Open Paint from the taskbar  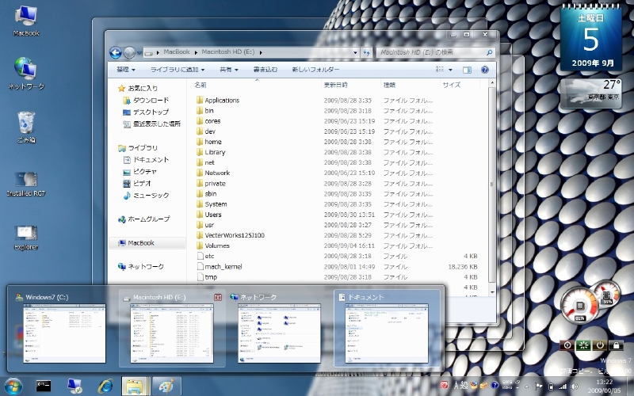pyautogui.click(x=166, y=386)
